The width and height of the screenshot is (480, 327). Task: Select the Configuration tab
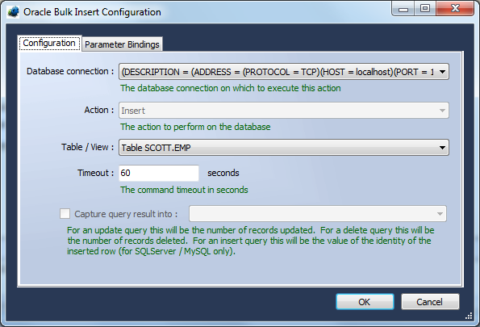click(x=49, y=44)
